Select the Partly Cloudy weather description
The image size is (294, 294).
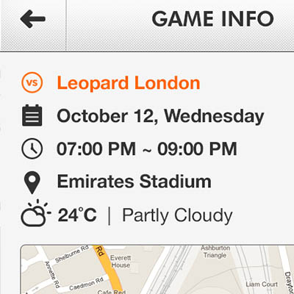click(x=177, y=216)
